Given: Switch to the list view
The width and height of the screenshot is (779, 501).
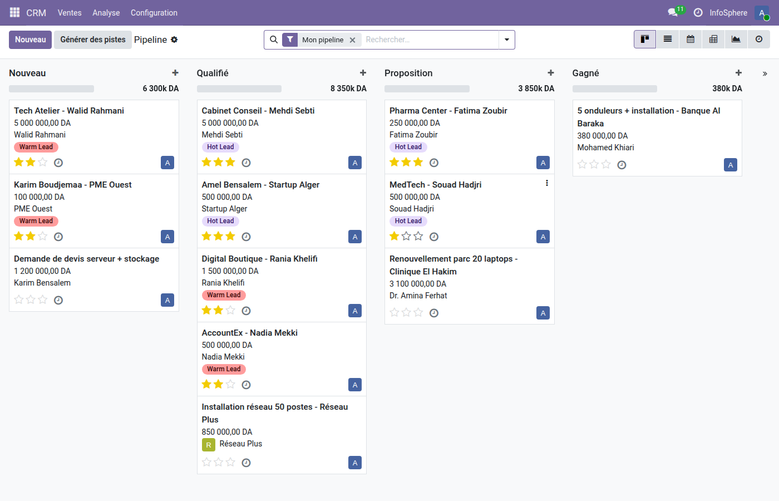Looking at the screenshot, I should click(667, 40).
